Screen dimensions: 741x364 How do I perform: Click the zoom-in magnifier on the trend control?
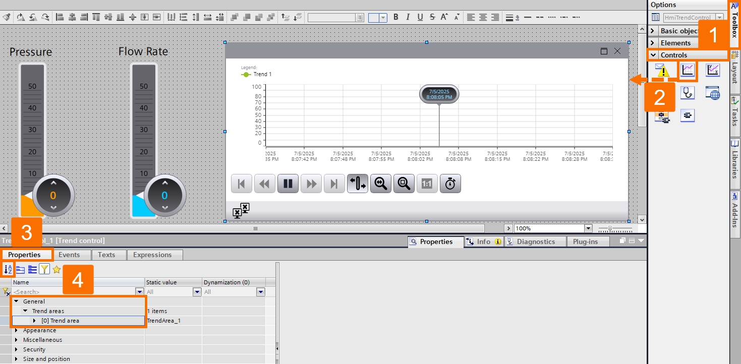click(380, 184)
